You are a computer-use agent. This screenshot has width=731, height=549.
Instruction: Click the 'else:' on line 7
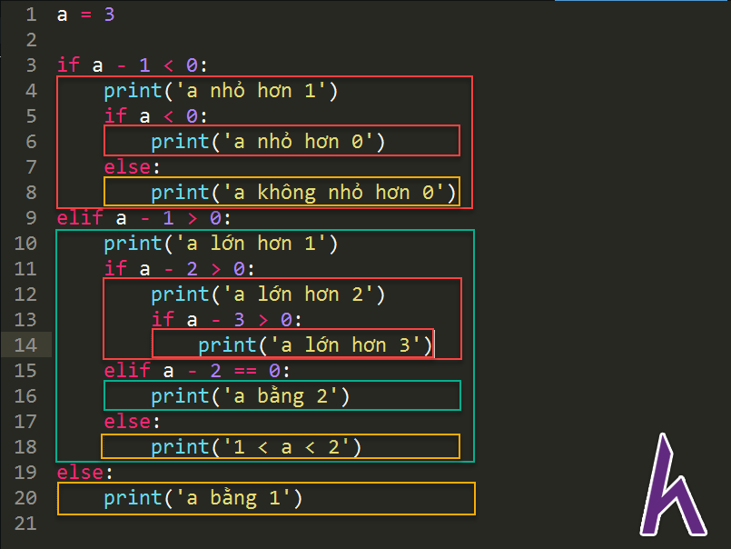pyautogui.click(x=132, y=167)
